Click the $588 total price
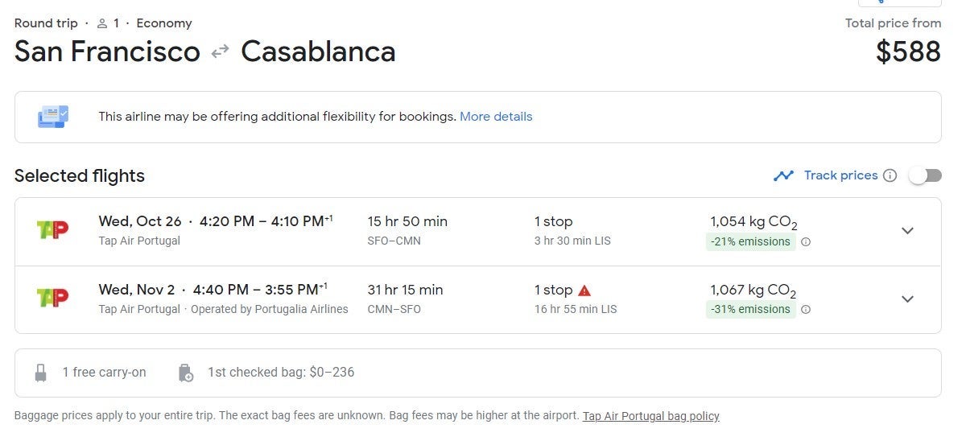966x445 pixels. 908,52
